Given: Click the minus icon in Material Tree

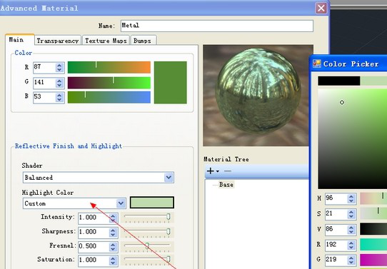Looking at the screenshot, I should click(x=228, y=171).
